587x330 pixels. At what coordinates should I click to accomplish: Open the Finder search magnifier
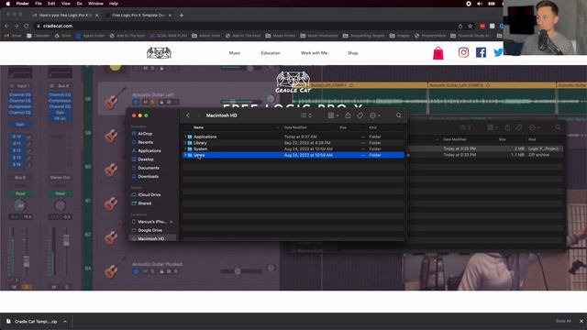tap(398, 115)
